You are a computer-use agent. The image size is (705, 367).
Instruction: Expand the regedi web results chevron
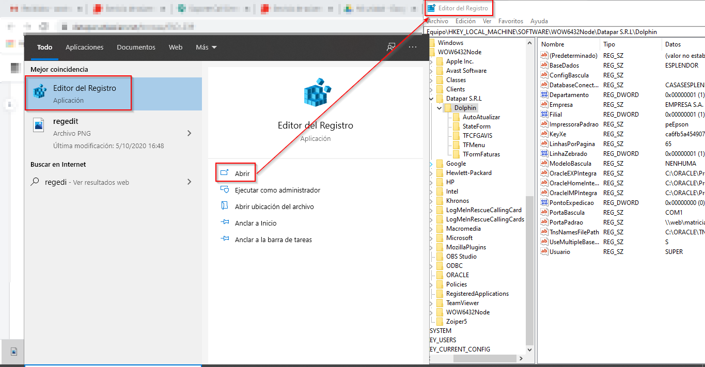(189, 182)
